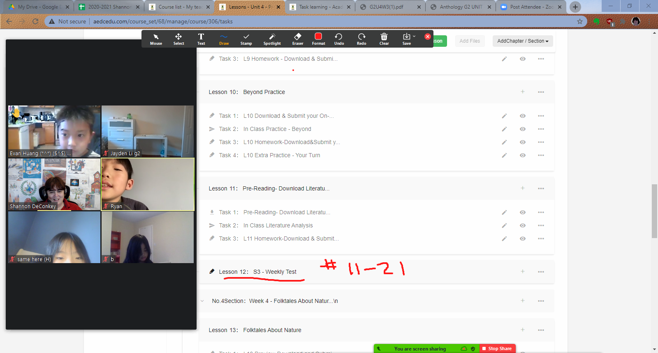This screenshot has width=658, height=353.
Task: Open more options for In Class Practice - Beyond
Action: click(x=541, y=129)
